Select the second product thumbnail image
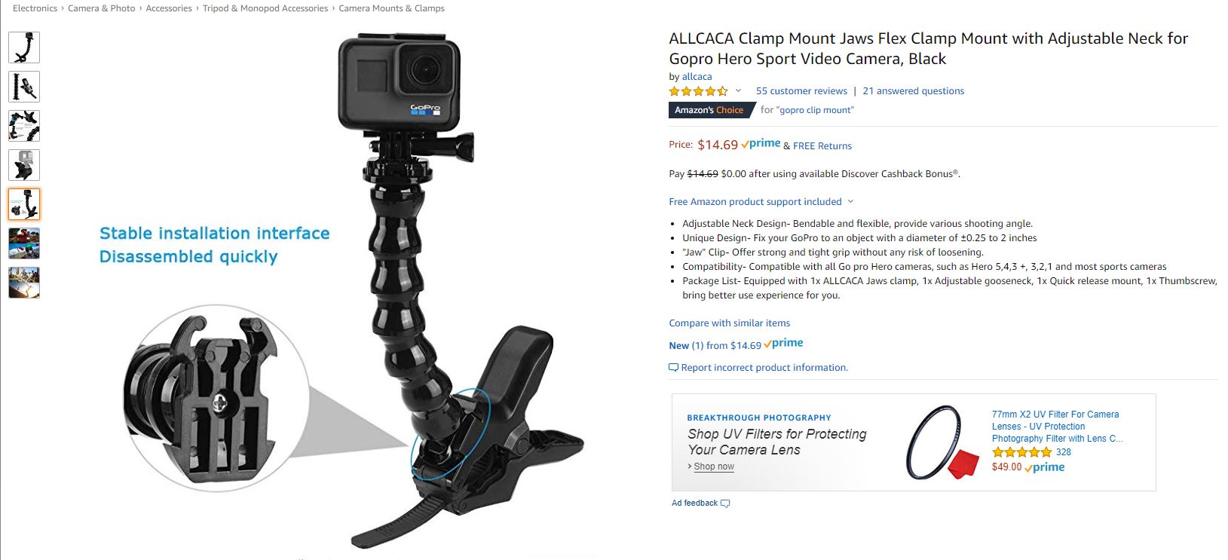This screenshot has height=560, width=1228. pos(24,87)
